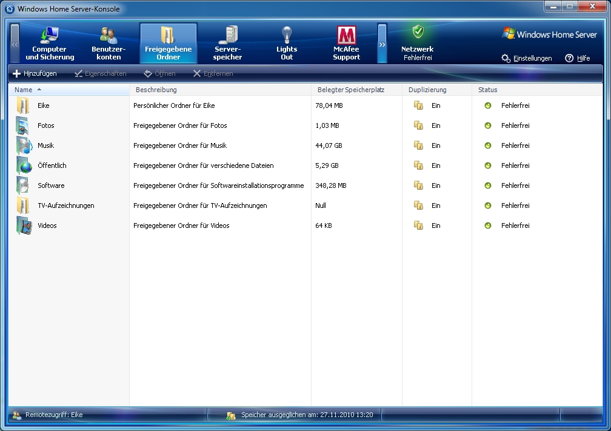
Task: Click the home icon in the title bar
Action: click(x=10, y=8)
